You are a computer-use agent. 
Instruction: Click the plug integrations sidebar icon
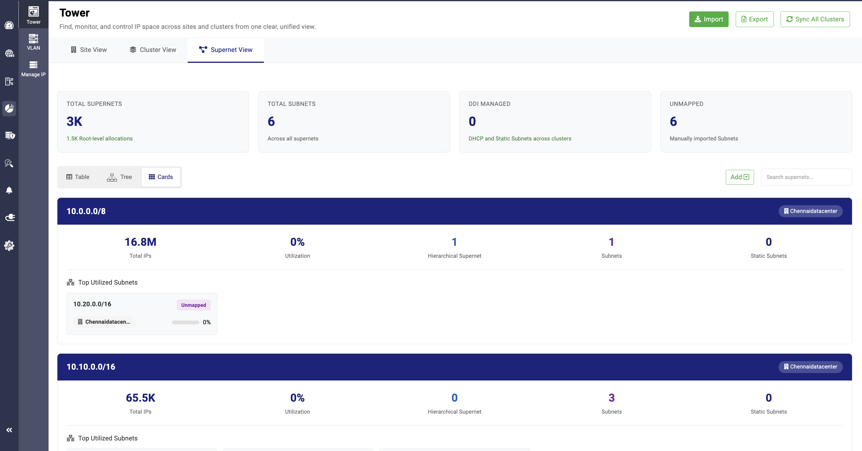(x=10, y=218)
